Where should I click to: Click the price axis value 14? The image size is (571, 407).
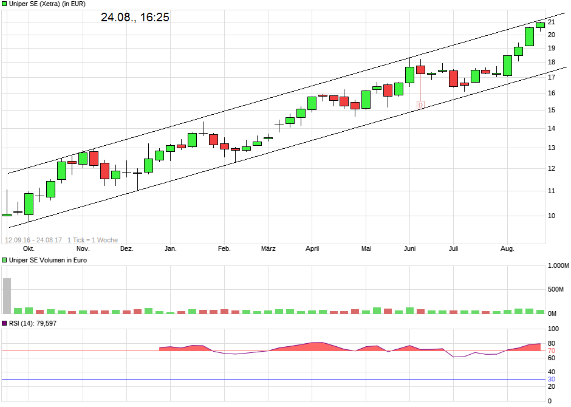552,128
